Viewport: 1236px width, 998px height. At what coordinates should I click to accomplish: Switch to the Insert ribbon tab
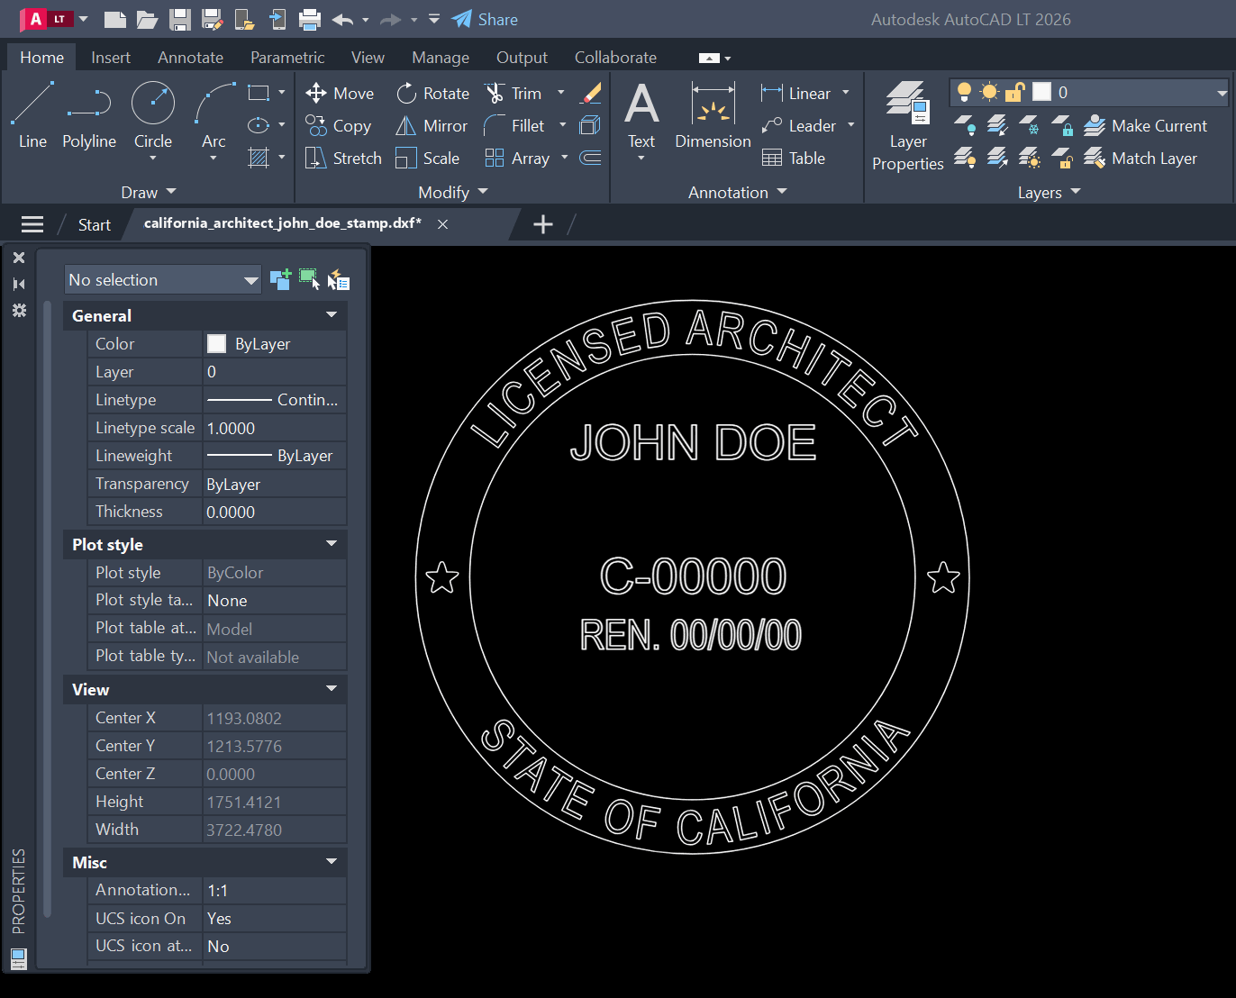click(111, 57)
